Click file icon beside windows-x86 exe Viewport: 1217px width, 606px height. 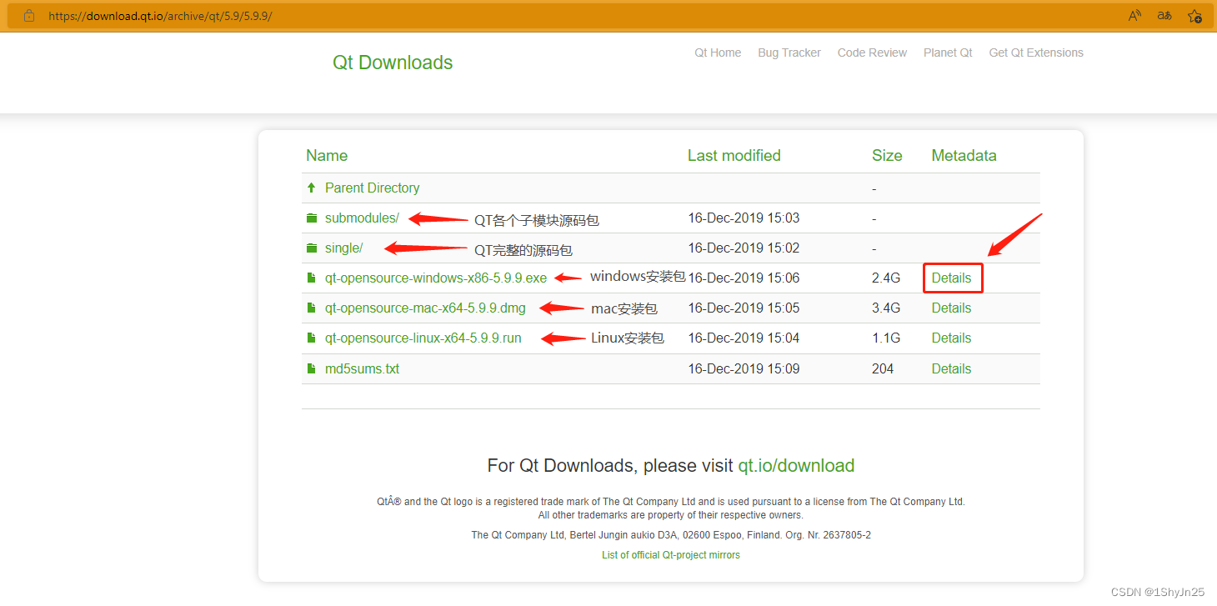click(311, 278)
